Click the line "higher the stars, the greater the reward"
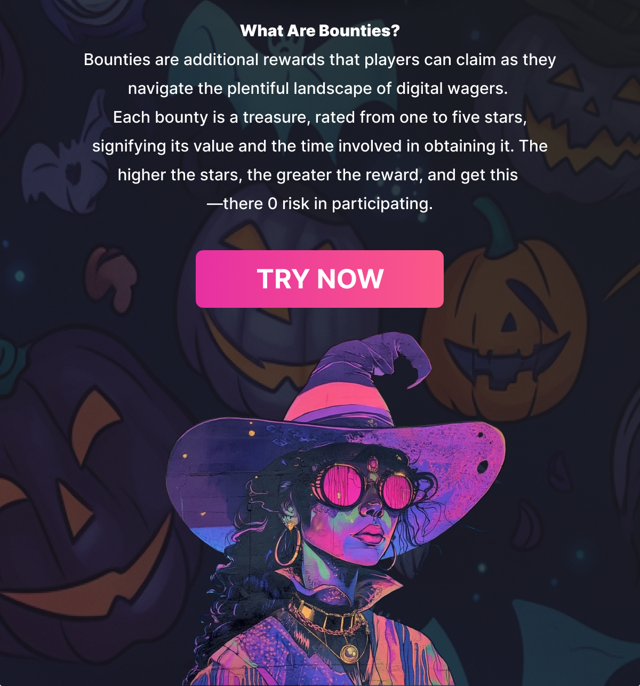Viewport: 640px width, 686px height. coord(270,175)
